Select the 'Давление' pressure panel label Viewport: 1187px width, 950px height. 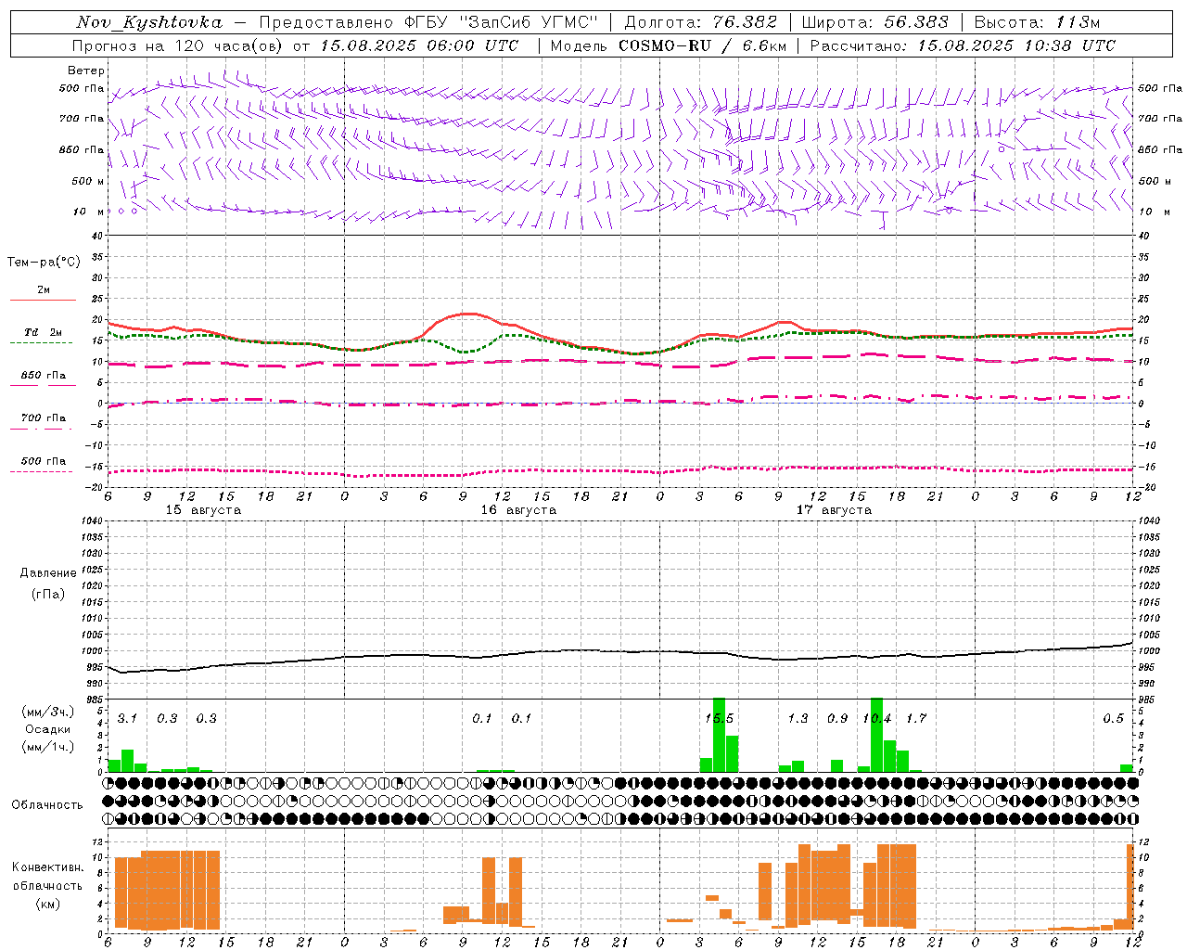48,573
